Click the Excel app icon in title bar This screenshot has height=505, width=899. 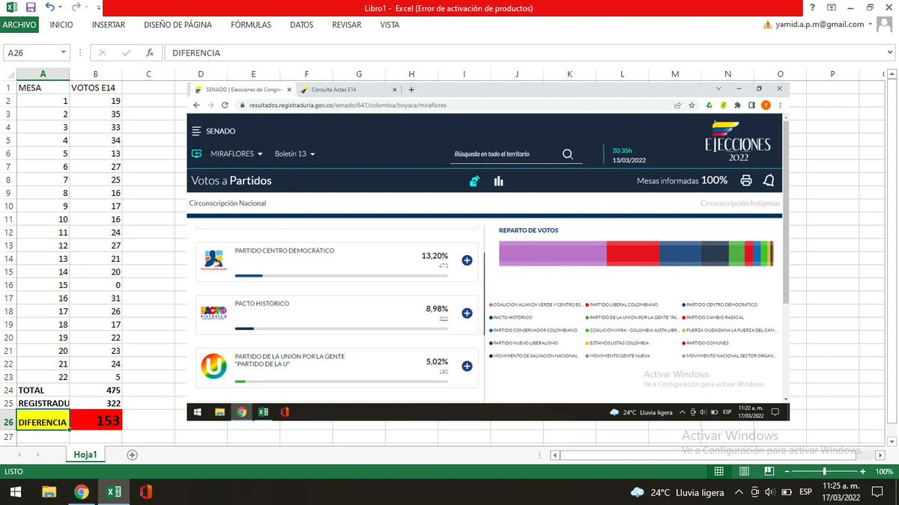[x=10, y=7]
